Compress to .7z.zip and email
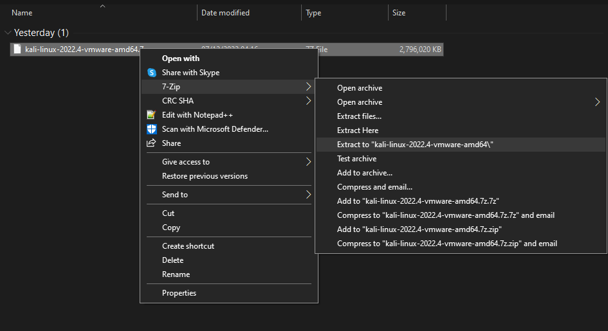Screen dimensions: 608x331 point(461,244)
